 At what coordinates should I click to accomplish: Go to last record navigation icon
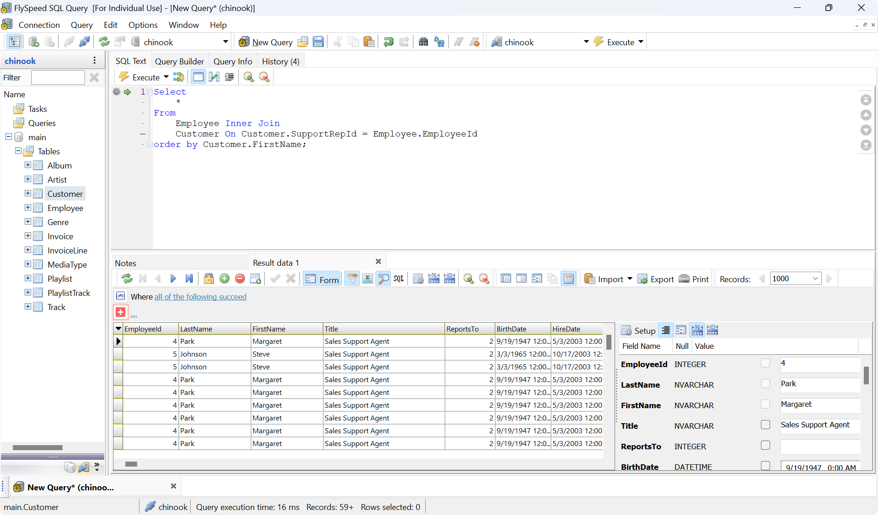tap(189, 279)
